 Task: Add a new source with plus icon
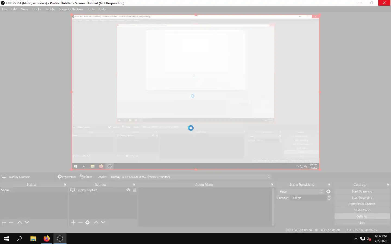click(73, 222)
